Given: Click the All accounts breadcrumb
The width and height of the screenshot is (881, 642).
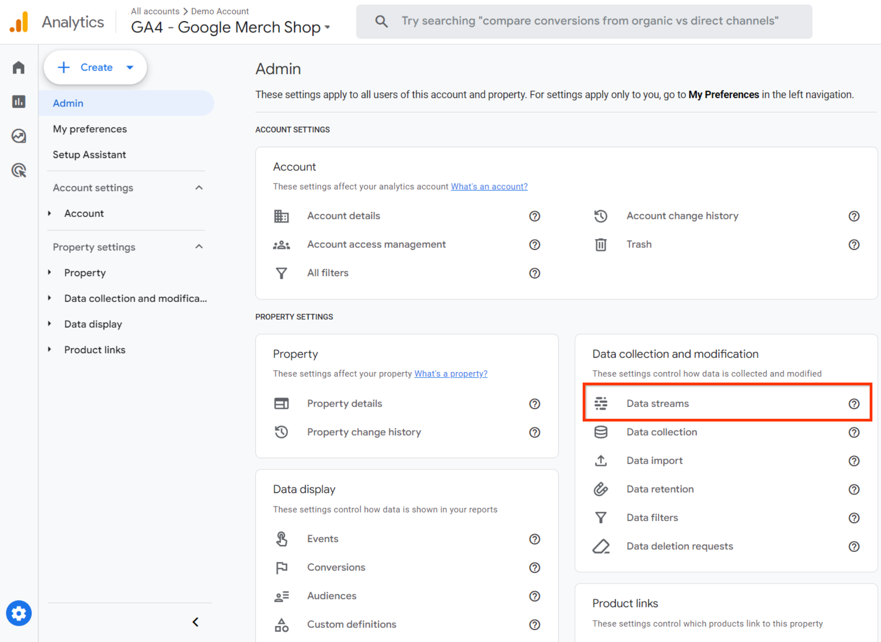Looking at the screenshot, I should pos(155,11).
